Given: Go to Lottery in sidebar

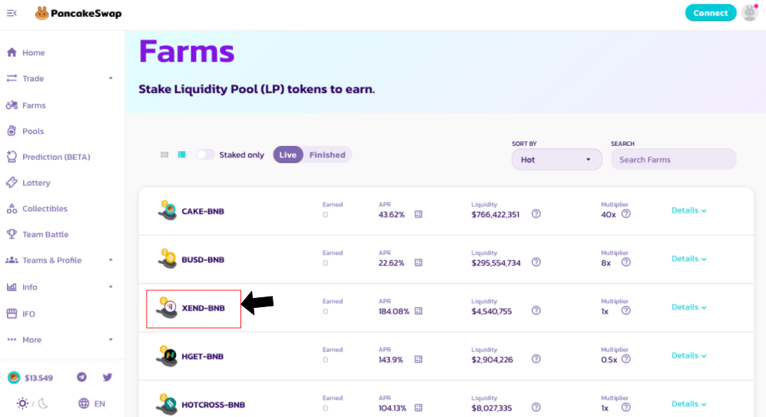Looking at the screenshot, I should coord(36,183).
